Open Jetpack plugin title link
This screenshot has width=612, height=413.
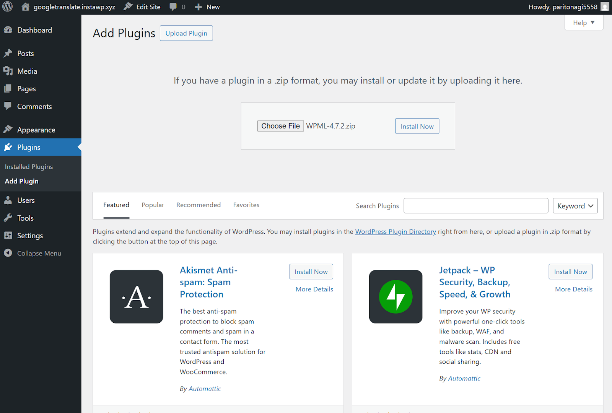pyautogui.click(x=475, y=282)
